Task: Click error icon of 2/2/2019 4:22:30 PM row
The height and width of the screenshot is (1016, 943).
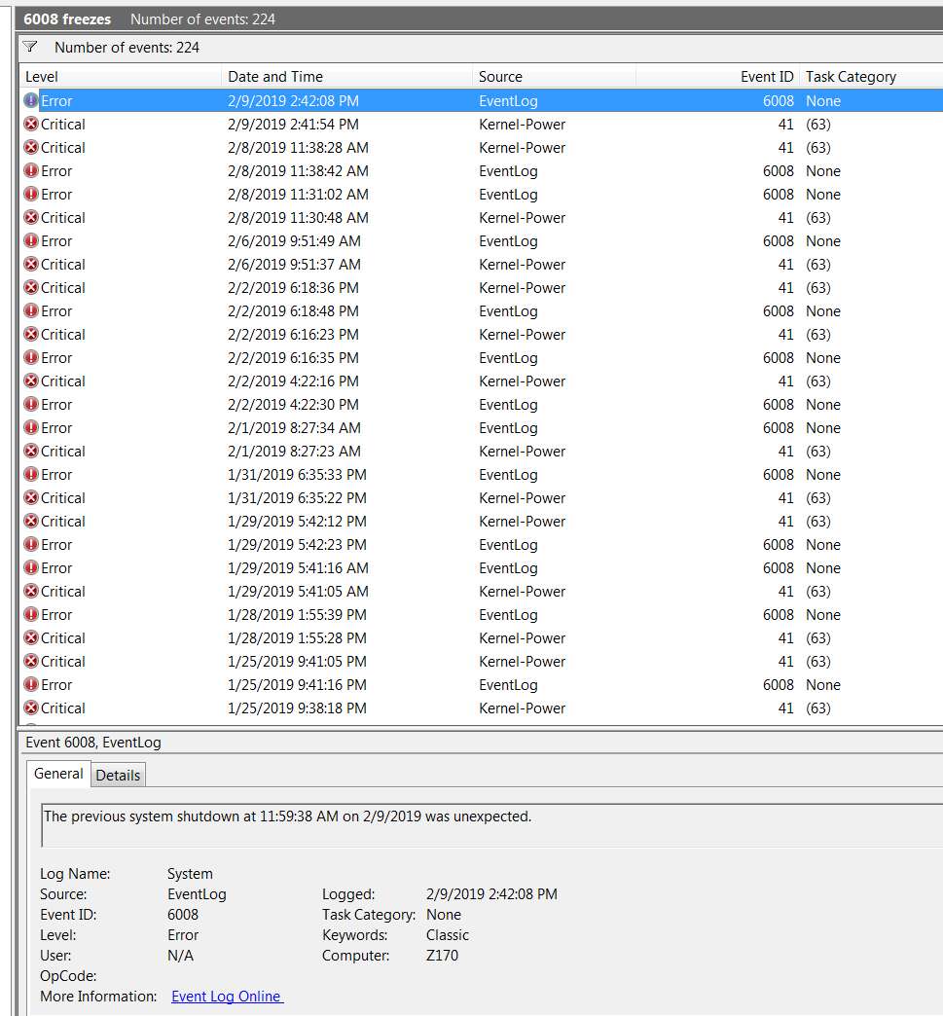Action: (31, 404)
